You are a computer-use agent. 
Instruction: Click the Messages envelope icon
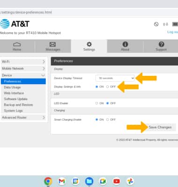click(52, 44)
